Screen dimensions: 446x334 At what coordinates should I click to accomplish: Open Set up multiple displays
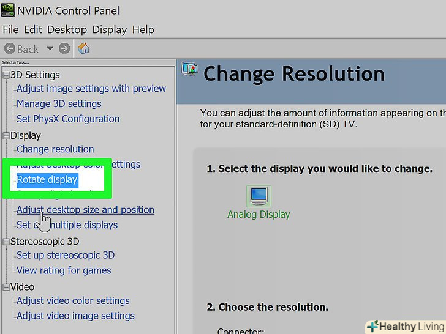67,225
